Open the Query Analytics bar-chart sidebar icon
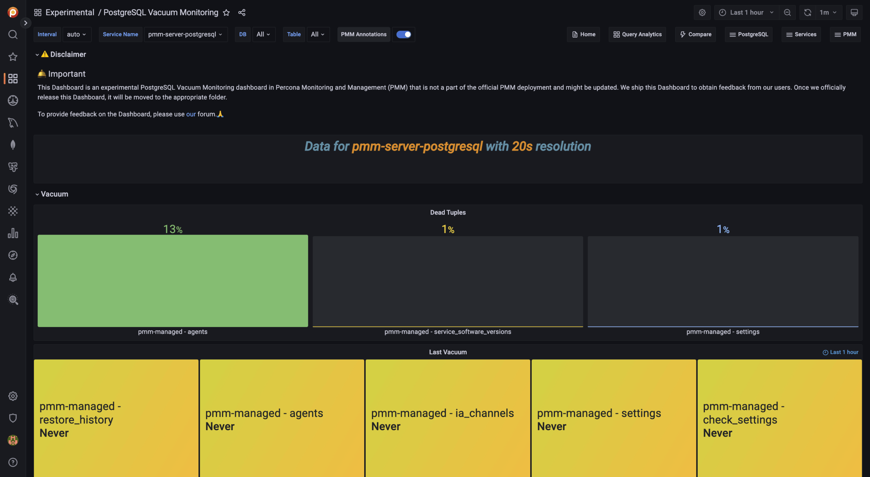This screenshot has height=477, width=870. (x=13, y=233)
